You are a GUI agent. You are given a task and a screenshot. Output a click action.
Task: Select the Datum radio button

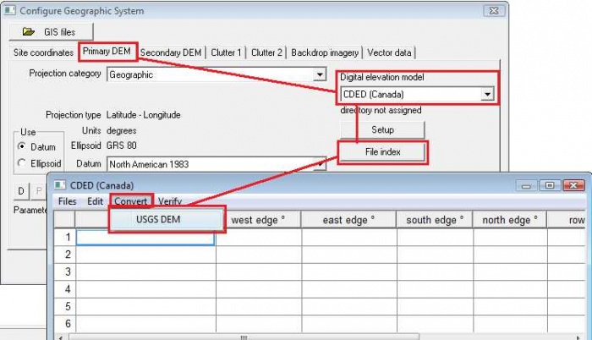(23, 146)
